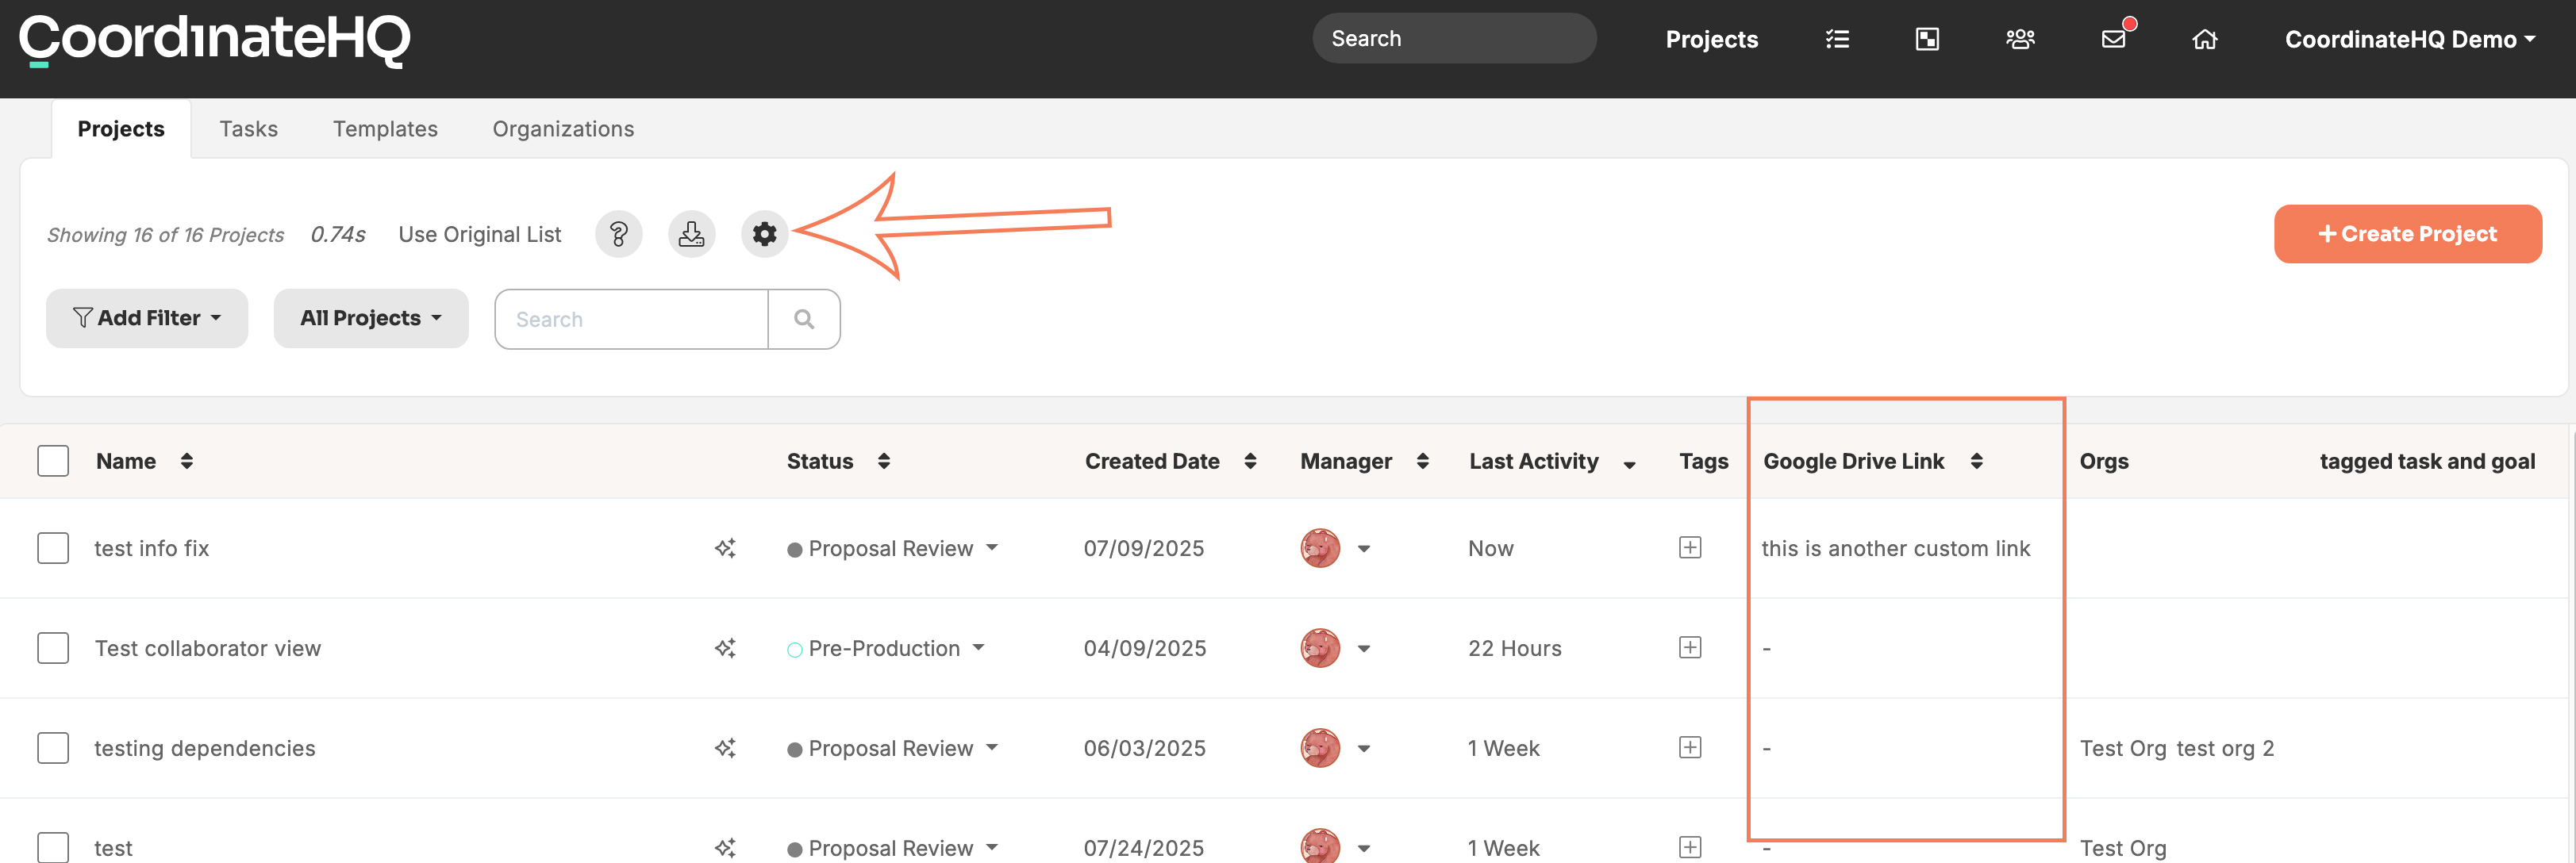This screenshot has width=2576, height=863.
Task: Switch to the Organizations tab
Action: (563, 129)
